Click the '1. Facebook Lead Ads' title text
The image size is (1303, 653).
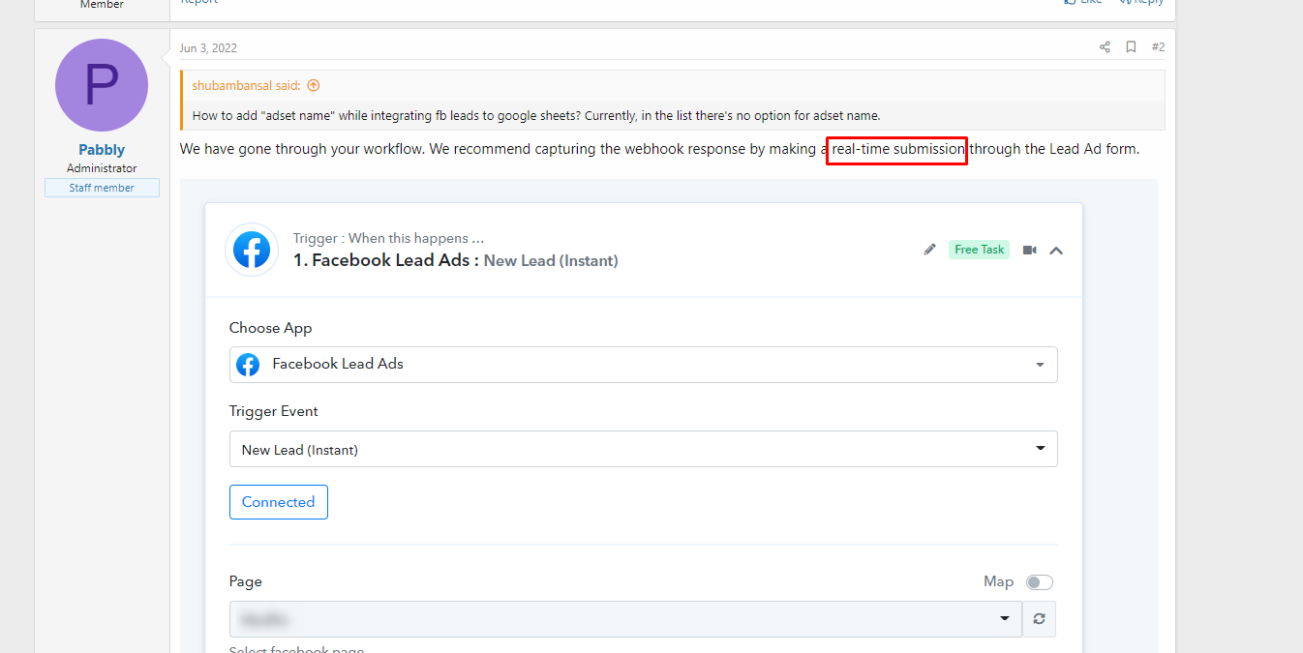[385, 260]
